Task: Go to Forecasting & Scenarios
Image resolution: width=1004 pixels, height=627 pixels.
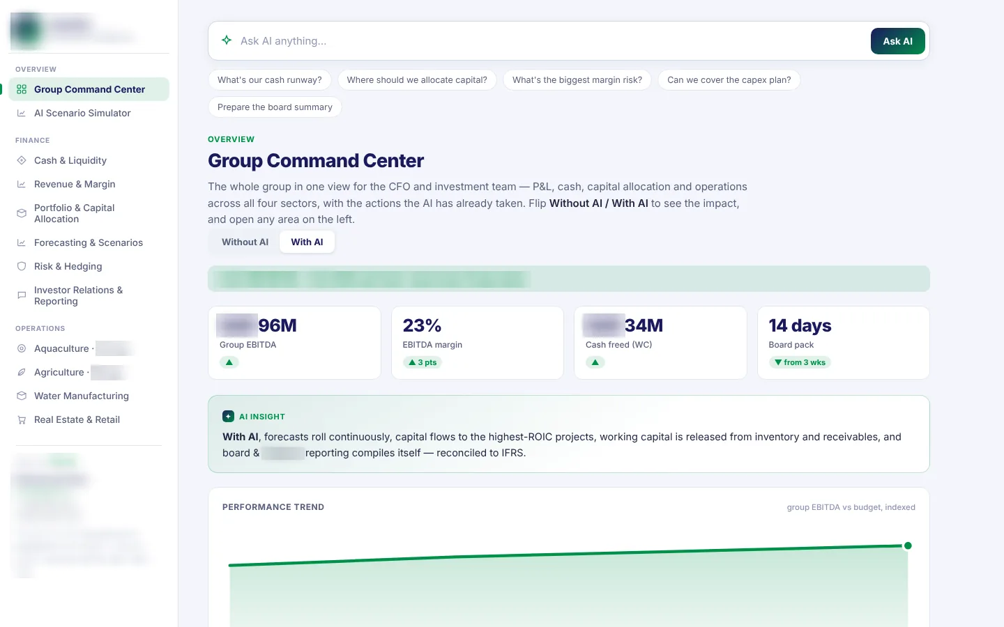Action: (89, 242)
